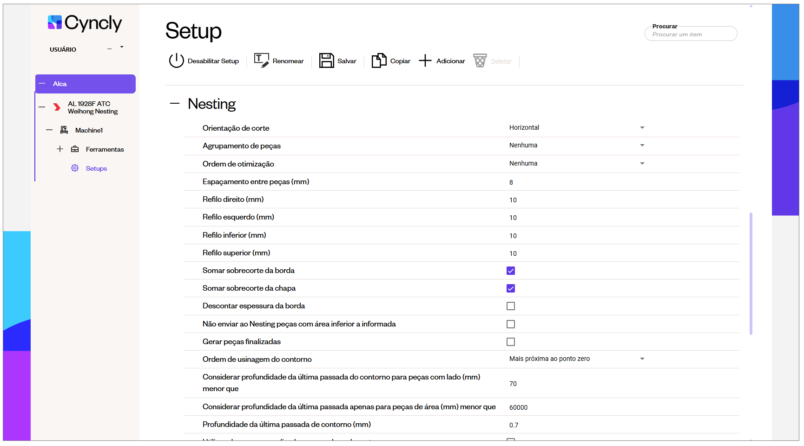Collapse the Machine1 tree node

click(x=49, y=130)
